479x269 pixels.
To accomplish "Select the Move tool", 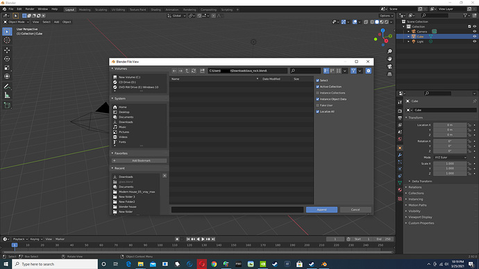I will 7,50.
